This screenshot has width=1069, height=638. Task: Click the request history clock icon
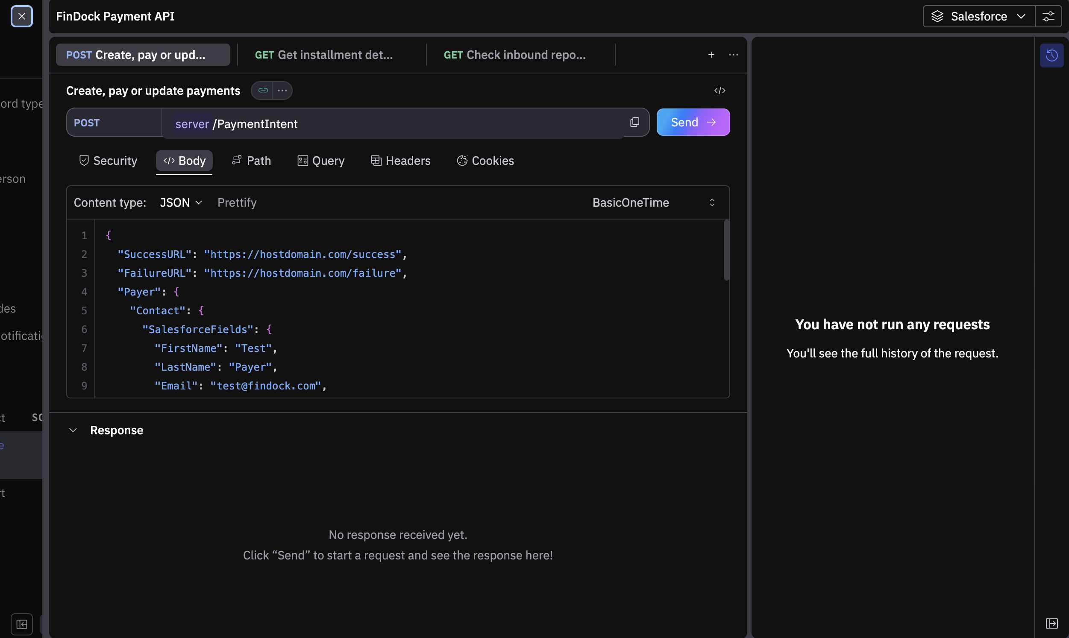(1051, 55)
